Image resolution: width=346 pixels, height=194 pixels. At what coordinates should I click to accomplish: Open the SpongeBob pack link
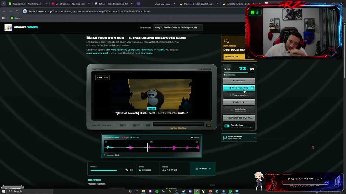coord(134,50)
